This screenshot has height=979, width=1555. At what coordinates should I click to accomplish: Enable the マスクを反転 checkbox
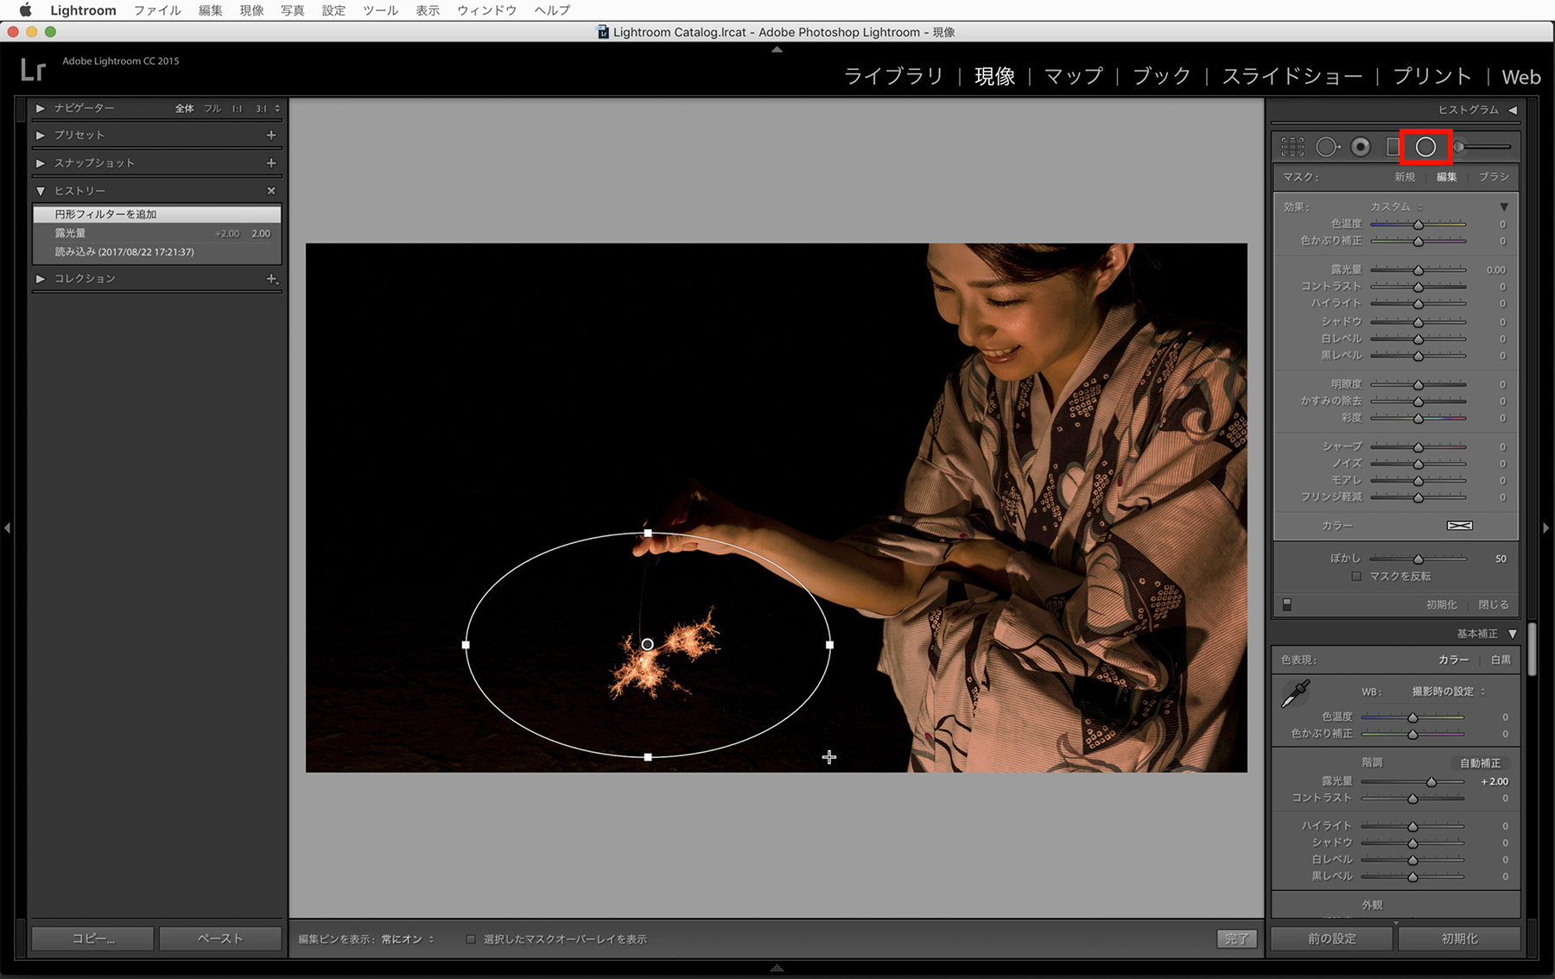1356,576
